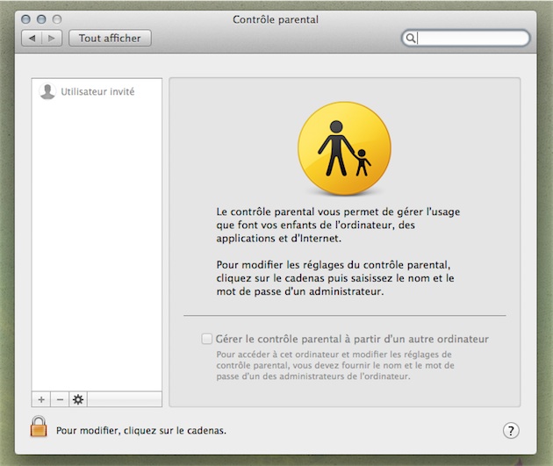553x466 pixels.
Task: Click the magnifying glass search icon
Action: (x=410, y=38)
